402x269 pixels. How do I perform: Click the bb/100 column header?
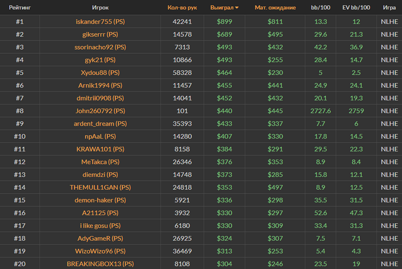[x=320, y=7]
